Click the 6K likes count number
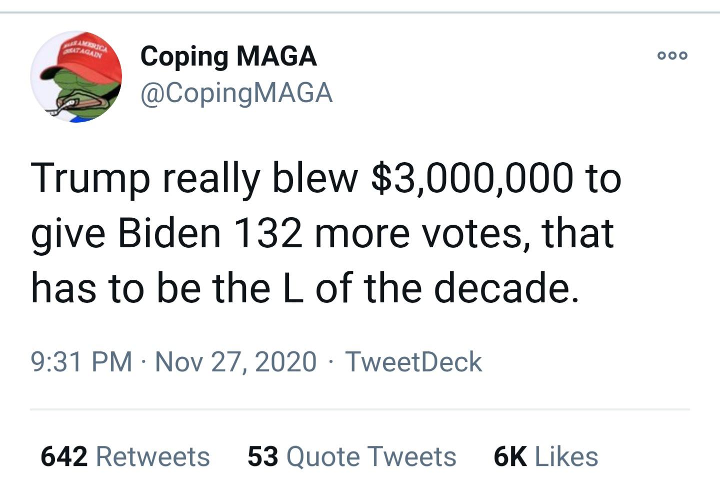The height and width of the screenshot is (500, 720). click(510, 456)
